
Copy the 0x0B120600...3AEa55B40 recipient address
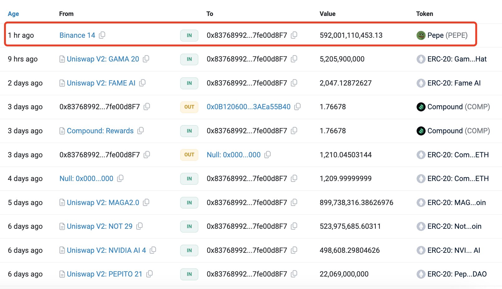pyautogui.click(x=297, y=107)
